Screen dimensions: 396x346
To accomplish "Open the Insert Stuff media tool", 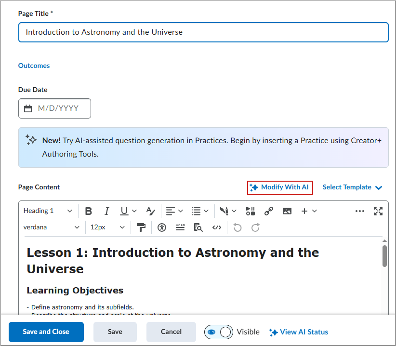I will (x=250, y=211).
